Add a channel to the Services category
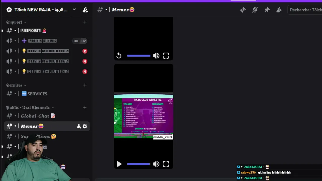The height and width of the screenshot is (181, 322). (85, 85)
